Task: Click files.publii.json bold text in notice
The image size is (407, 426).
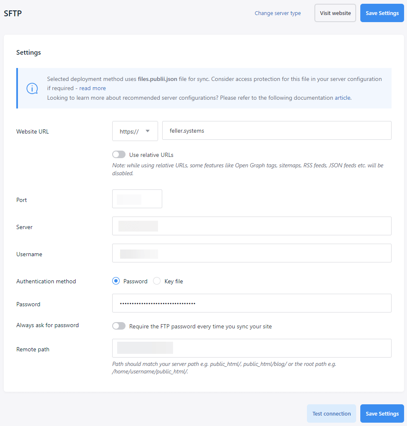Action: [158, 79]
